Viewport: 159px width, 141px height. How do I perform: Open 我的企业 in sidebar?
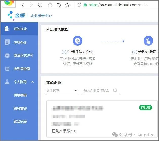[19, 29]
